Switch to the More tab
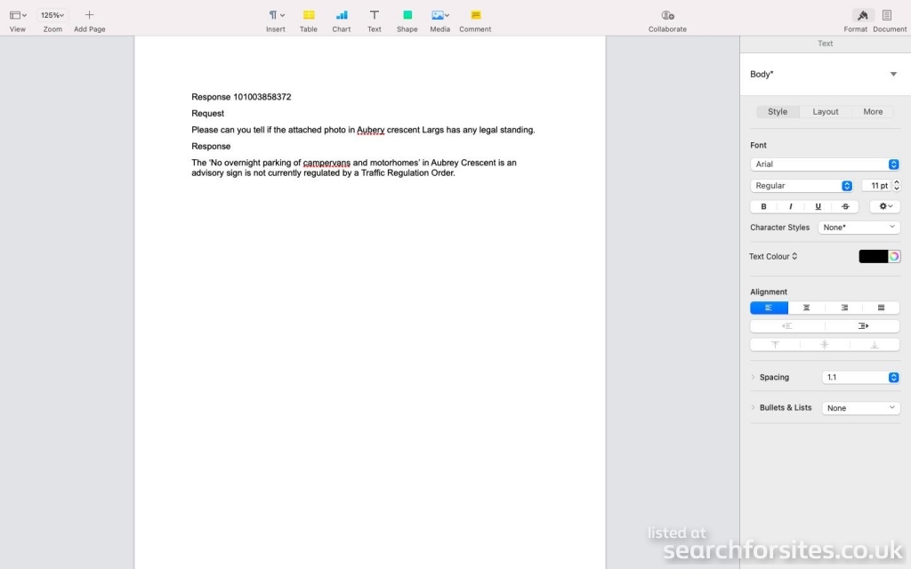 tap(873, 112)
